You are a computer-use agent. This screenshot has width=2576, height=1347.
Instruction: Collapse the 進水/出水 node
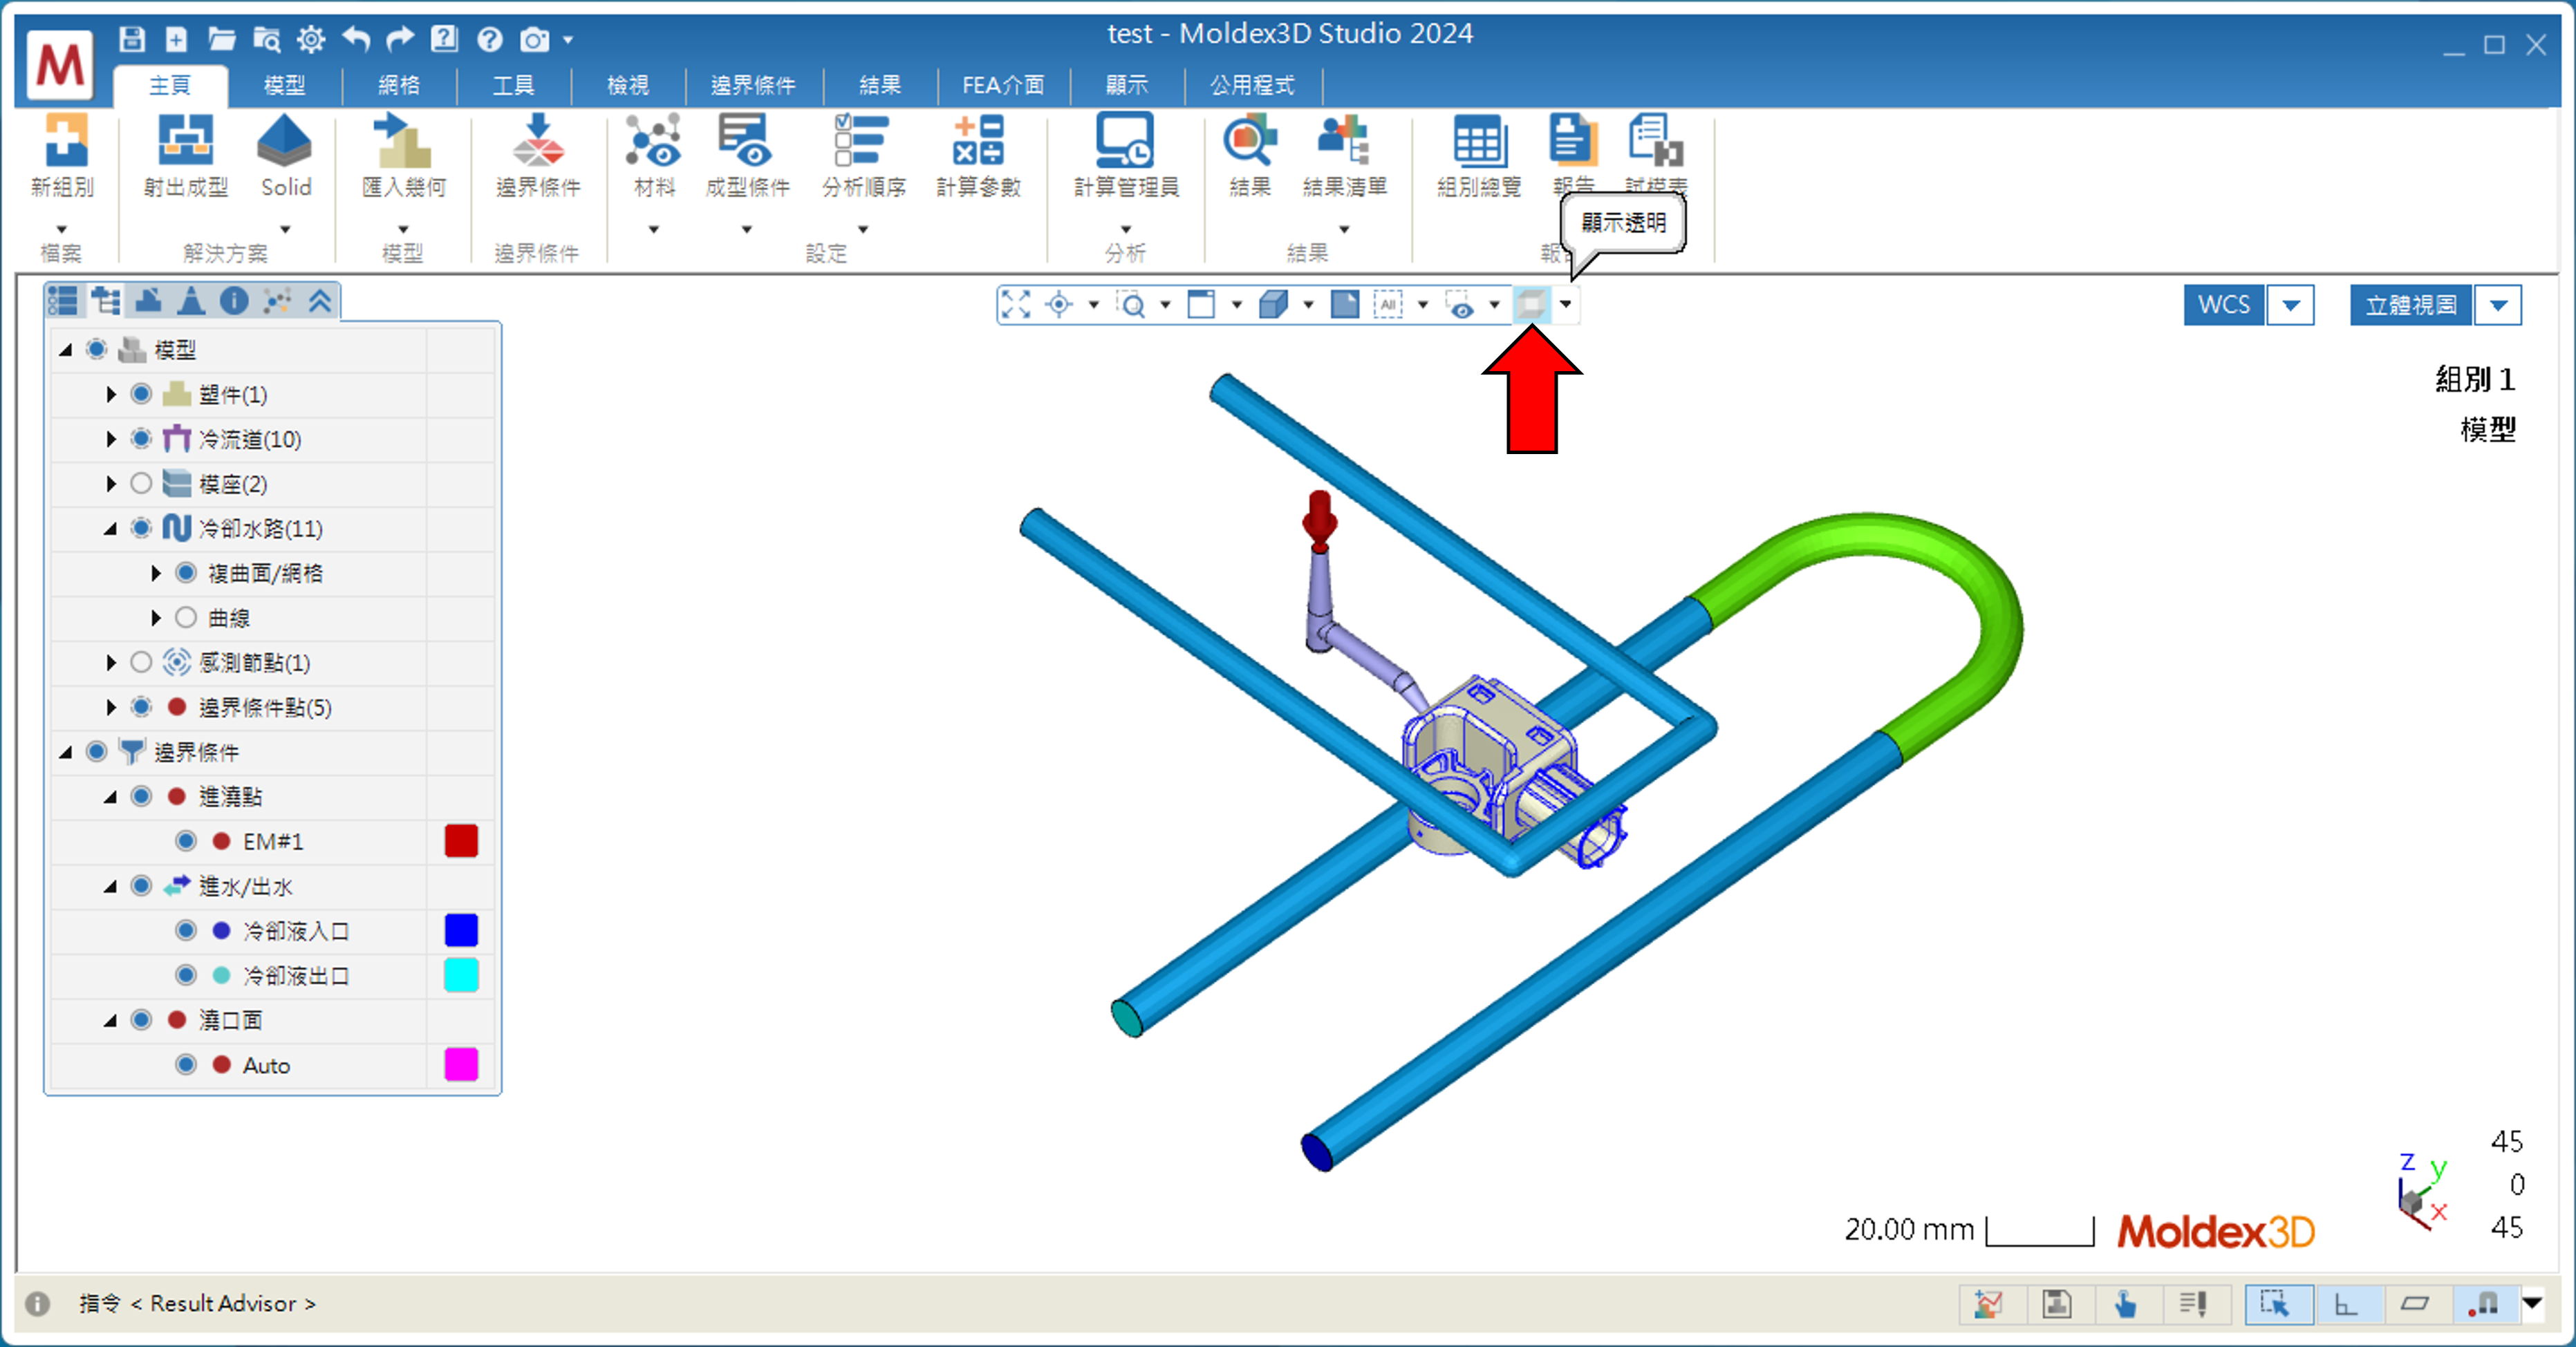[x=111, y=887]
